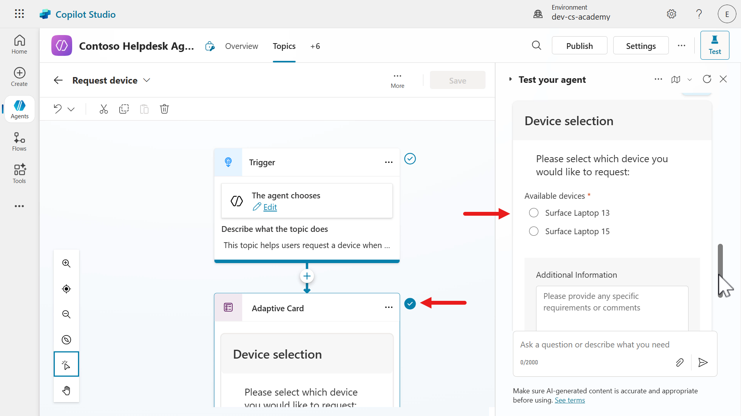Screen dimensions: 741x416
Task: Click the zoom in canvas icon
Action: 66,263
